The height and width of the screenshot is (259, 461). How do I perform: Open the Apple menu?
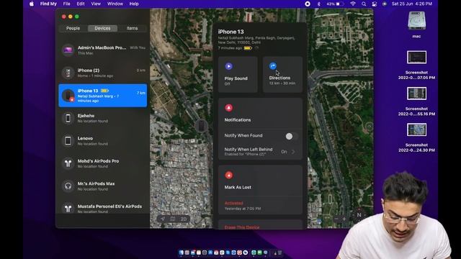32,4
